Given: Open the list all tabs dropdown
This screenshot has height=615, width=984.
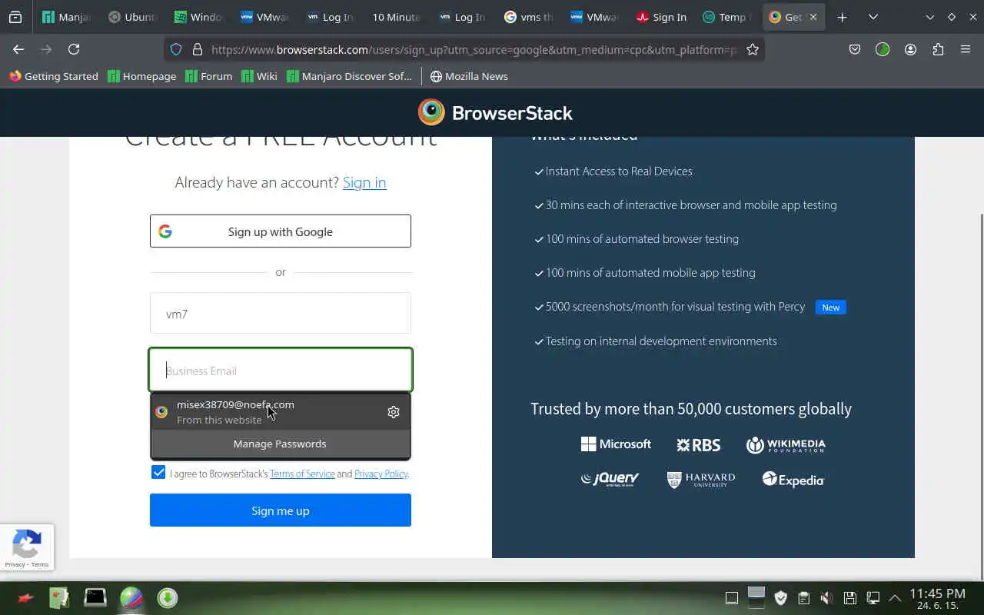Looking at the screenshot, I should 873,17.
